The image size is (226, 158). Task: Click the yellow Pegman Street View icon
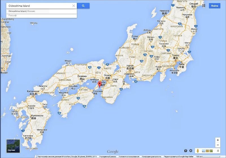tap(198, 151)
